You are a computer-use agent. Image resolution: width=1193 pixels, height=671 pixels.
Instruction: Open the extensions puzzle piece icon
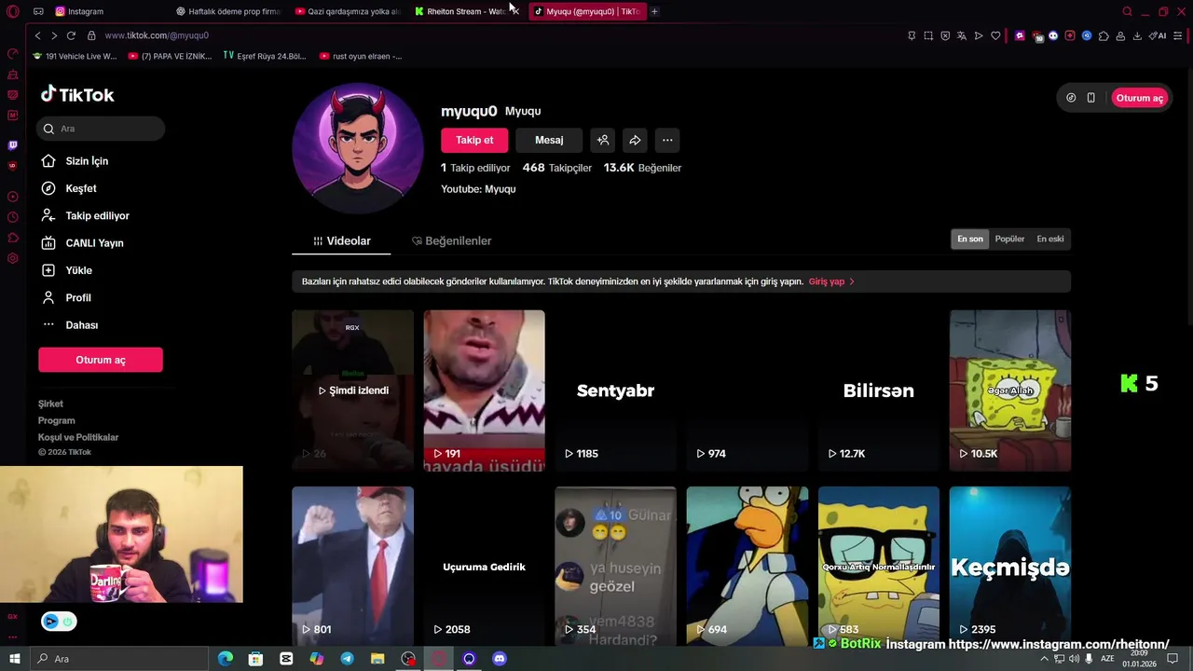(x=1104, y=35)
